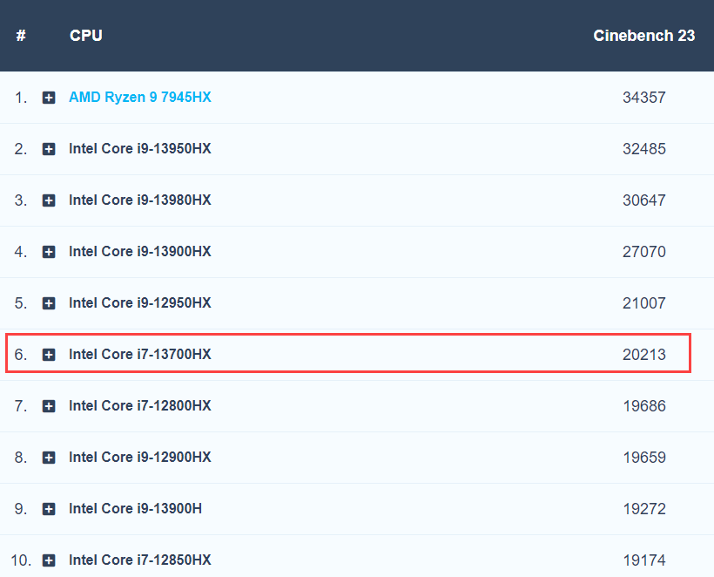This screenshot has height=577, width=714.
Task: Click the Intel Core i9-13950HX name
Action: [139, 149]
